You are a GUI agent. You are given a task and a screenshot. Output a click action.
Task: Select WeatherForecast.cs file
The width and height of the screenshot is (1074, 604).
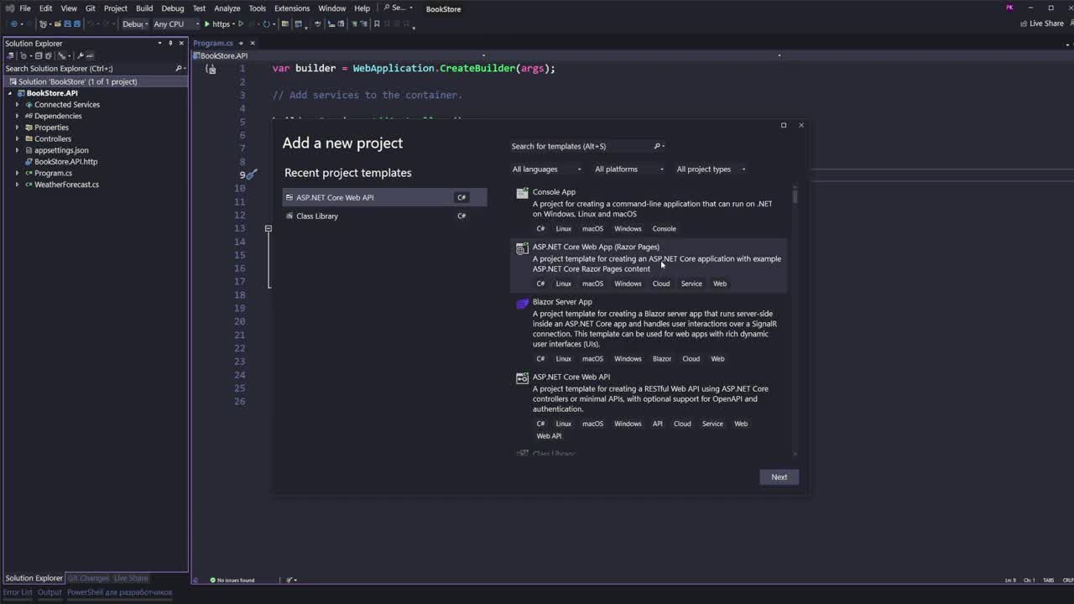point(66,185)
